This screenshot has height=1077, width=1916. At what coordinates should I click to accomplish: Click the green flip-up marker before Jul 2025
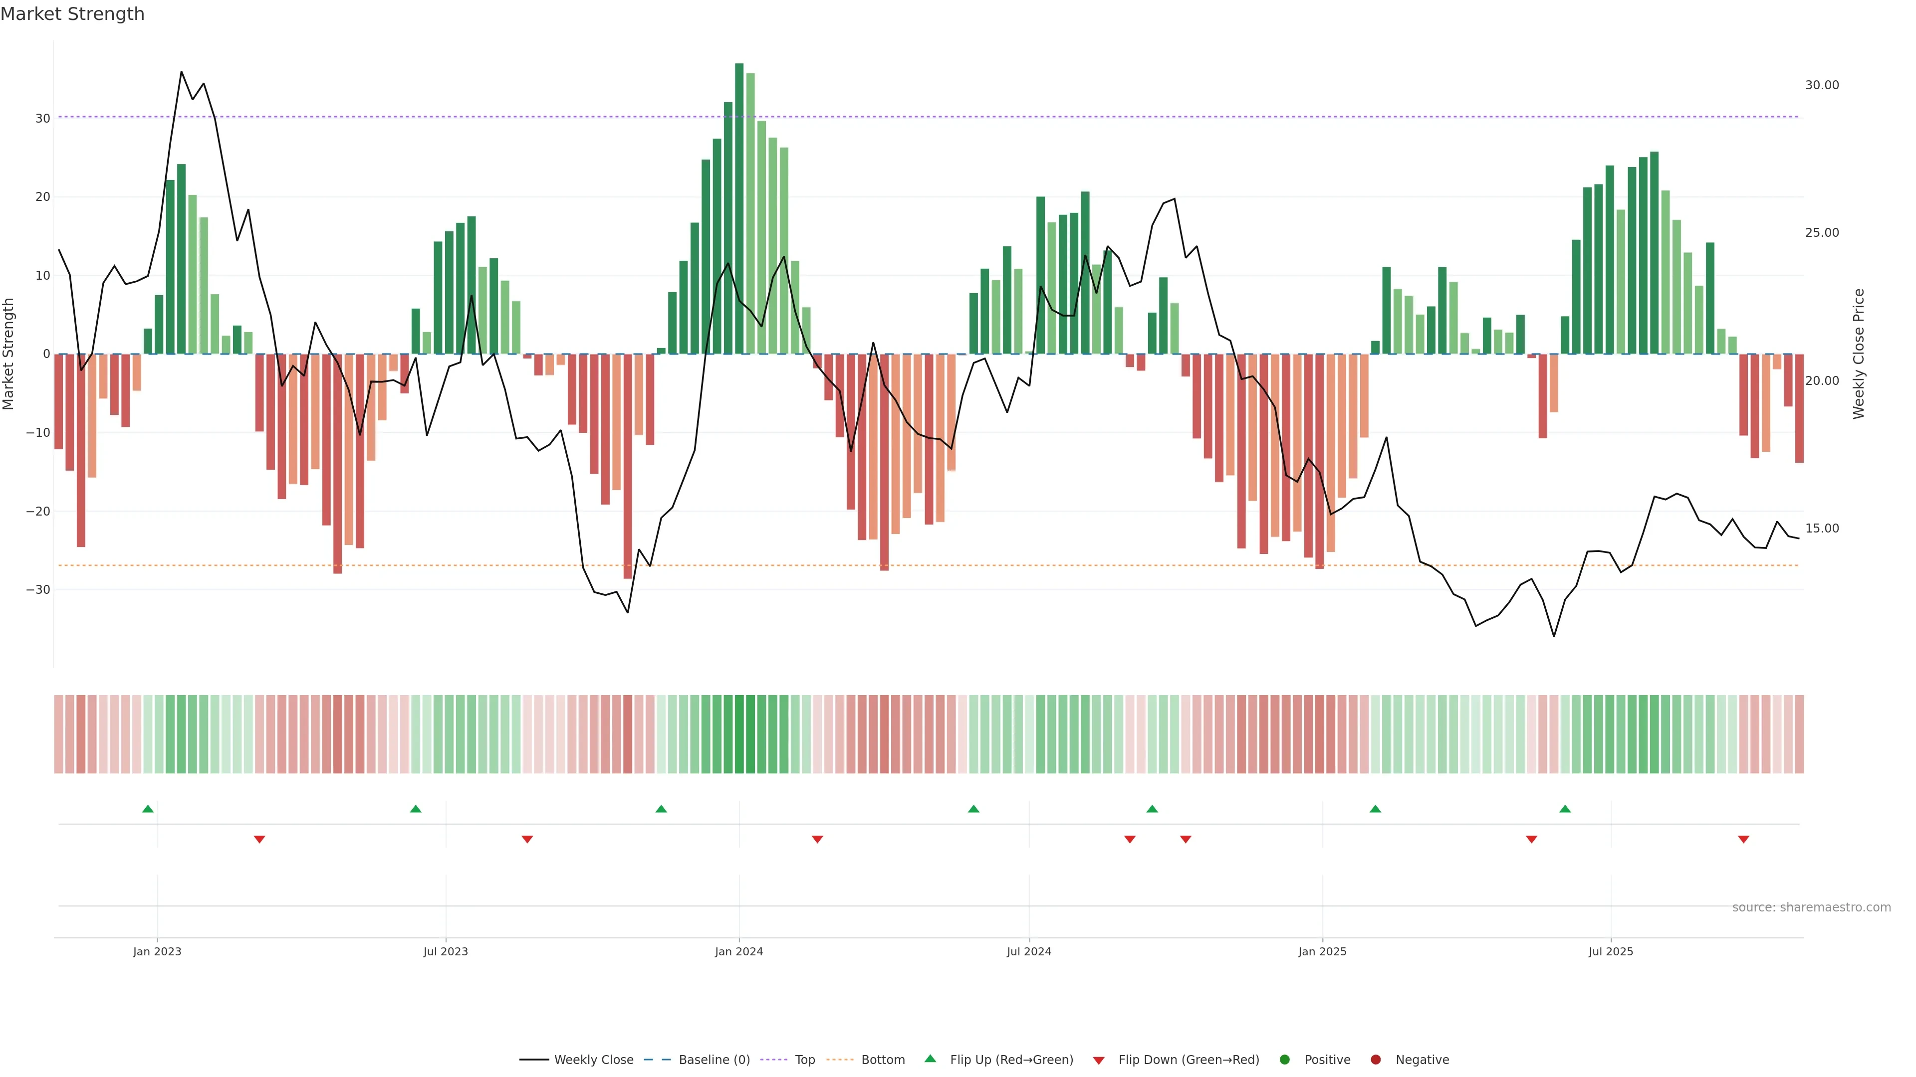1565,809
